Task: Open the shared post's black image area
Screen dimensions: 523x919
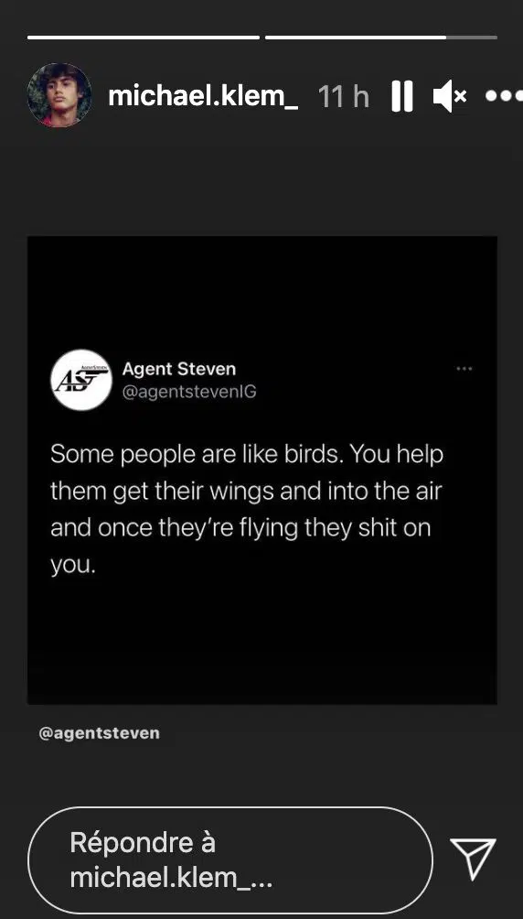Action: [x=261, y=470]
